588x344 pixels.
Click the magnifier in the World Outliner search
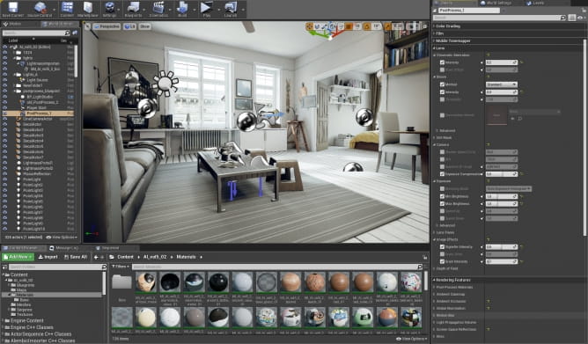pos(67,33)
